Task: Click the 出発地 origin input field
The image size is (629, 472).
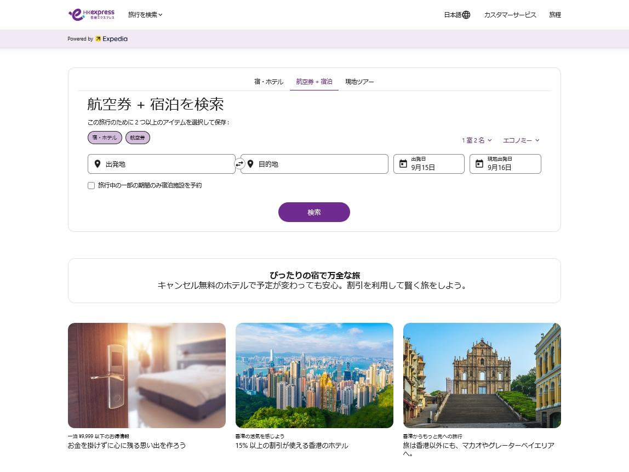Action: pos(161,164)
